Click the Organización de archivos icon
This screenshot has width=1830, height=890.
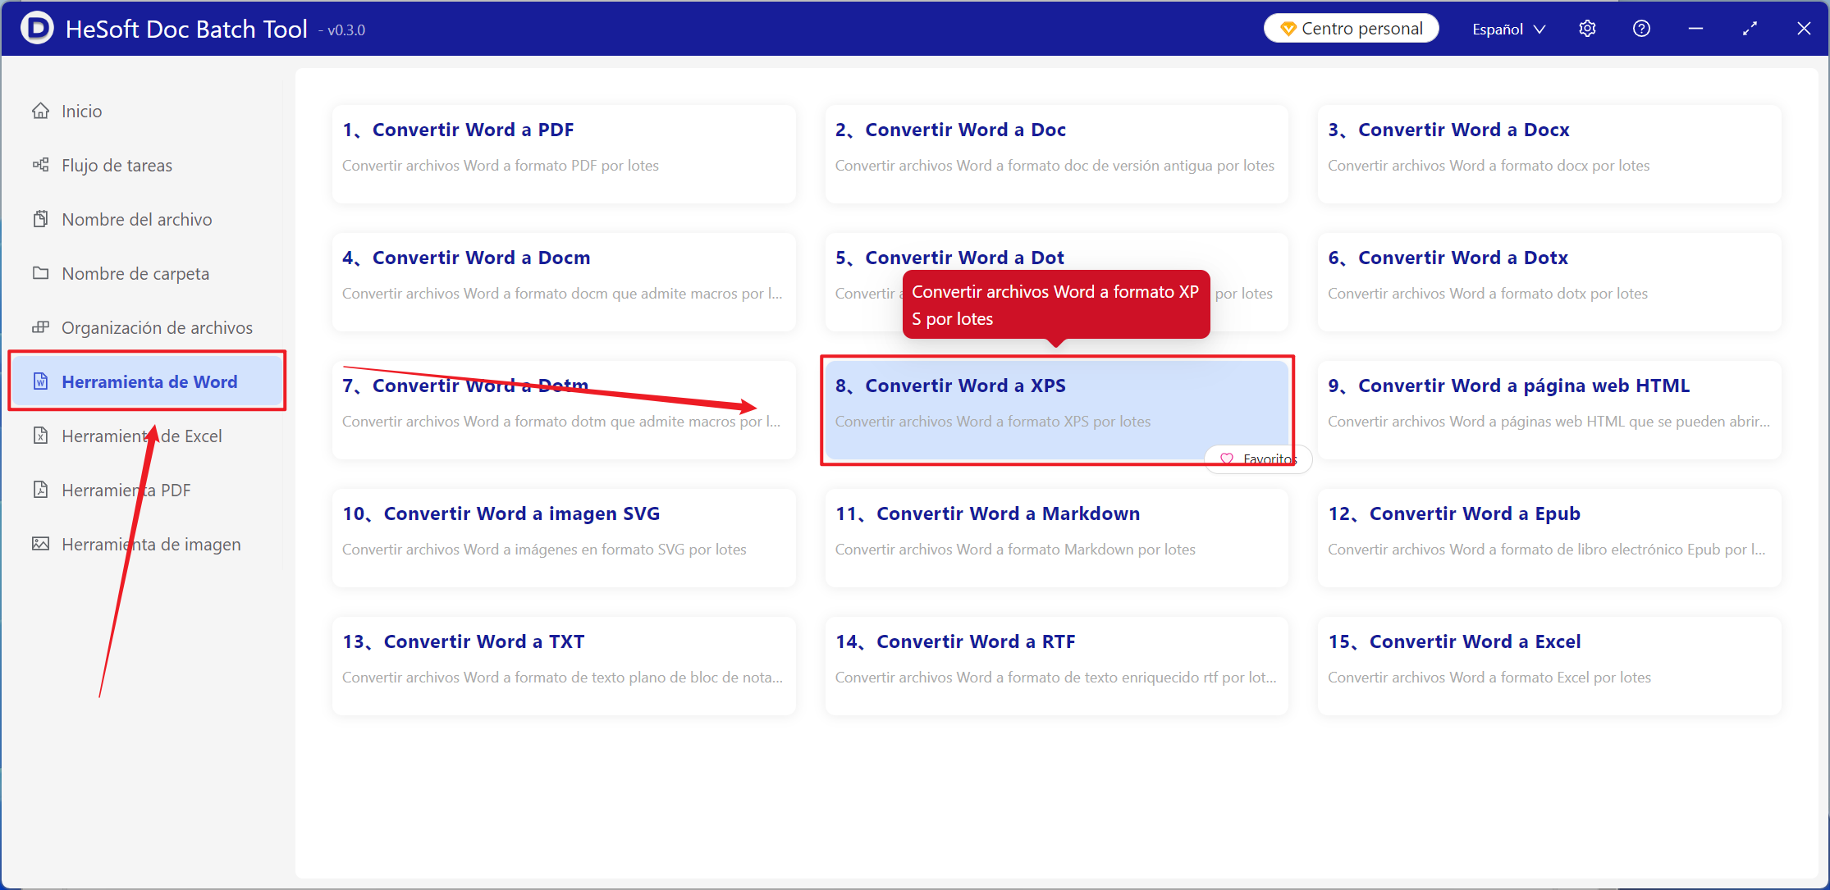click(x=40, y=327)
